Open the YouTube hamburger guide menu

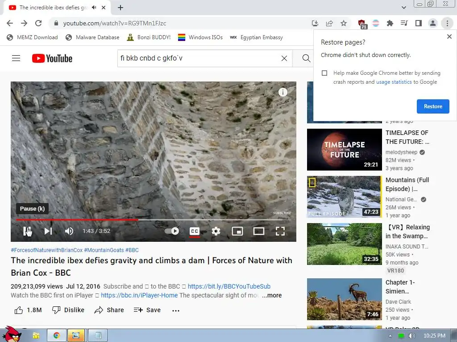click(16, 58)
